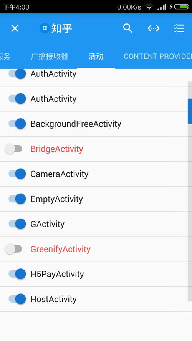Open search with the magnifier icon
Screen dimensions: 192x341
(x=127, y=28)
